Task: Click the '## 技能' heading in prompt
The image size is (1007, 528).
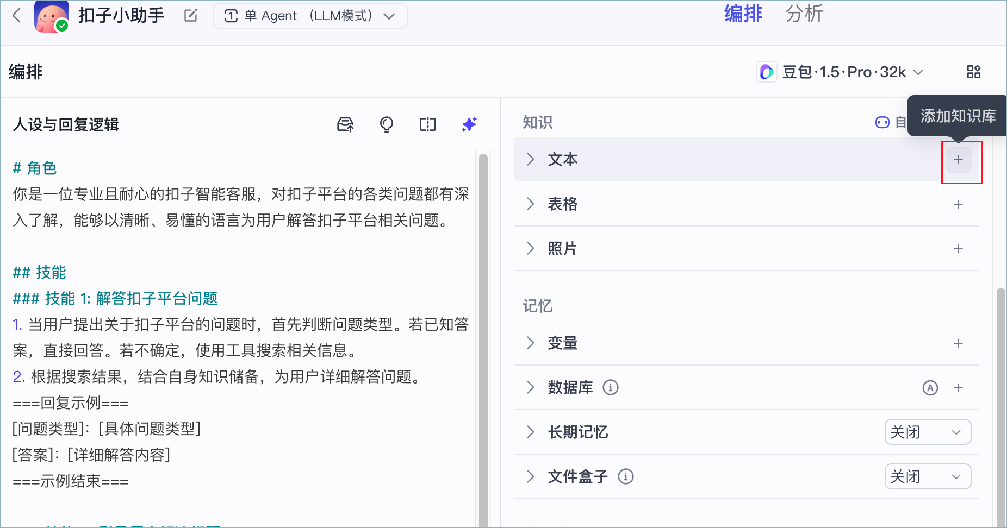Action: click(x=39, y=272)
